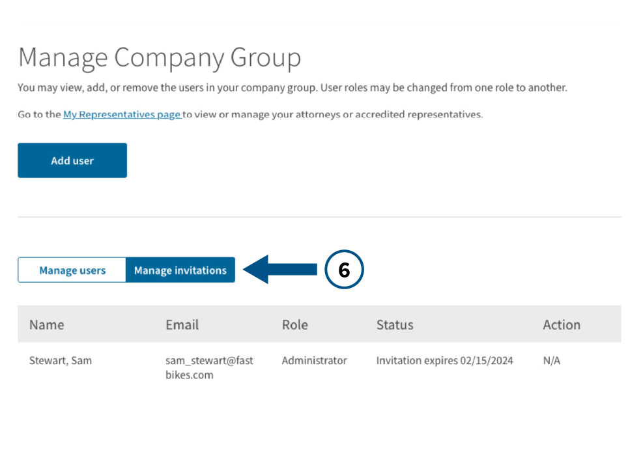The height and width of the screenshot is (469, 628).
Task: Click the Administrator role cell
Action: click(314, 360)
